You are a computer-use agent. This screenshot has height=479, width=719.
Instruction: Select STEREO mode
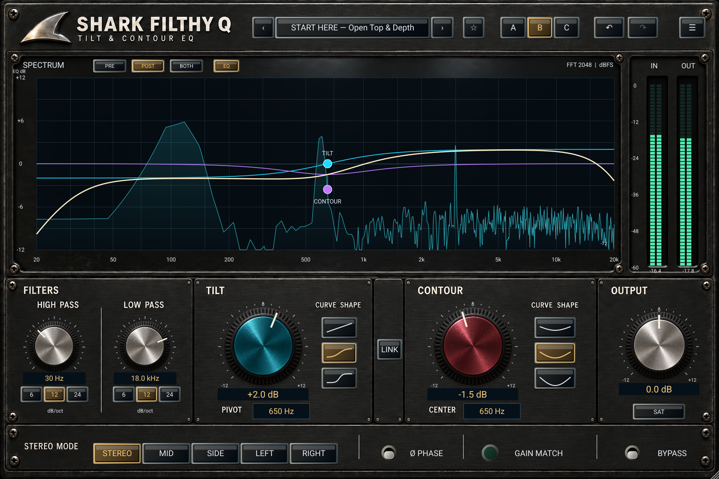pos(117,453)
